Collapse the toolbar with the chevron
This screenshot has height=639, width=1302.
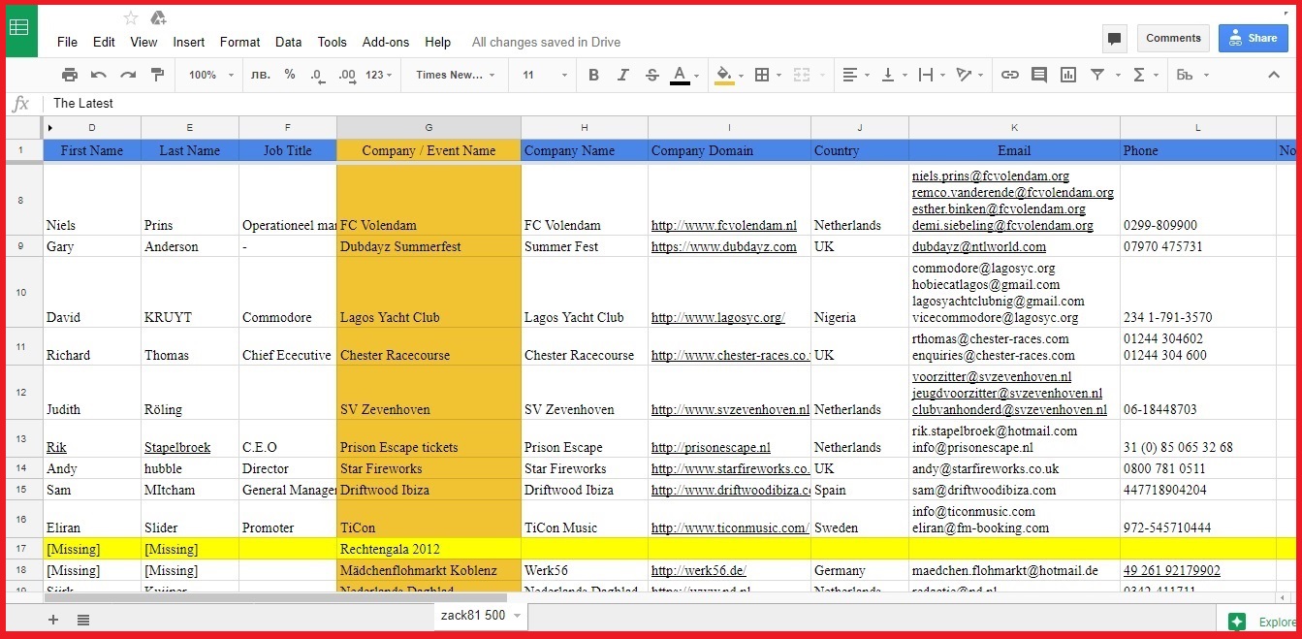1274,75
